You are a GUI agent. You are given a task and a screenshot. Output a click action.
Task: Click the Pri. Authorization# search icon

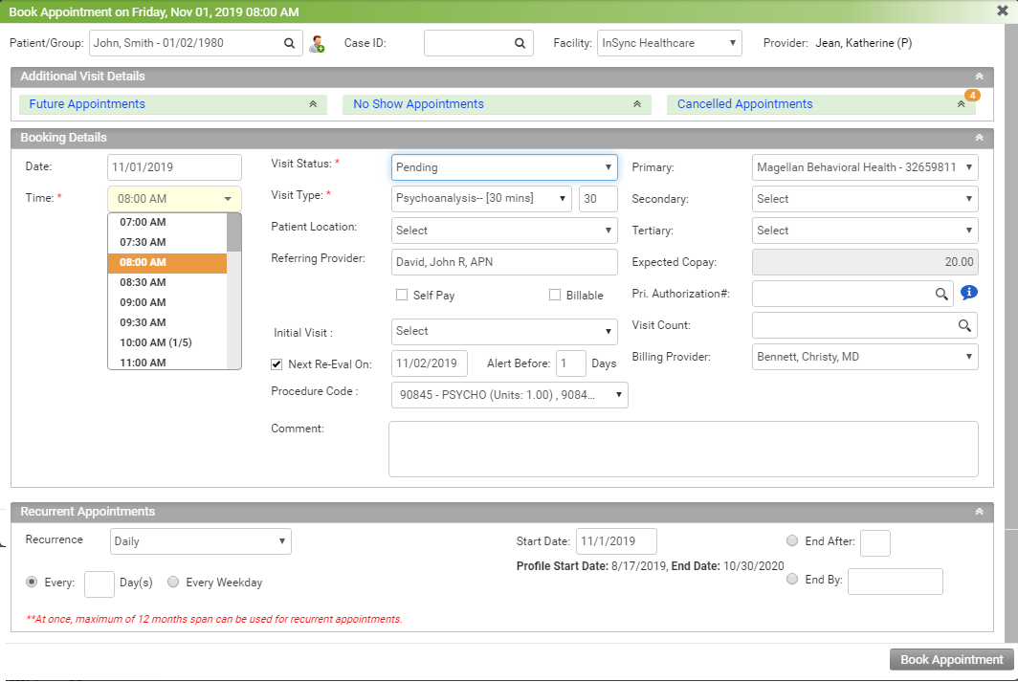point(941,294)
